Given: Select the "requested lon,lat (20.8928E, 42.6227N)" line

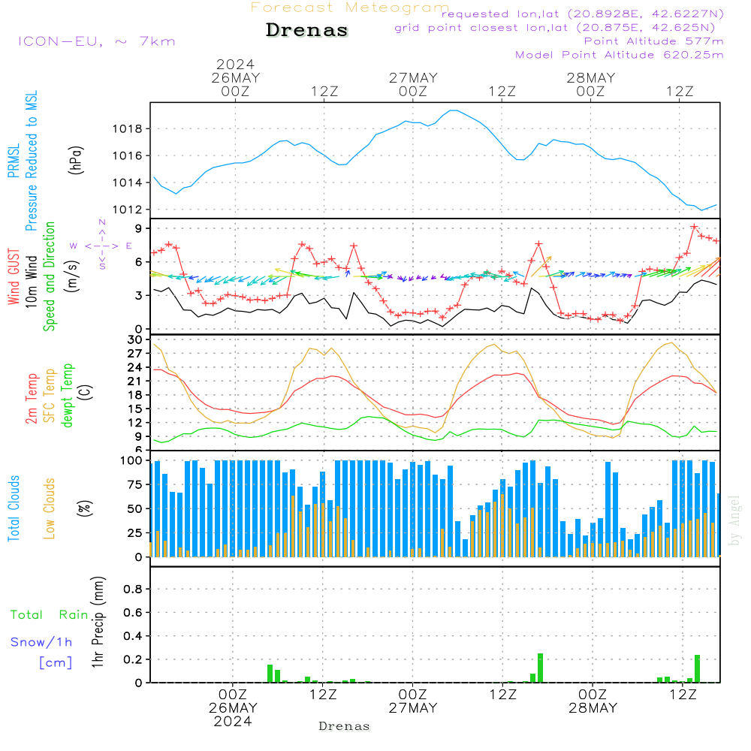Looking at the screenshot, I should (583, 14).
